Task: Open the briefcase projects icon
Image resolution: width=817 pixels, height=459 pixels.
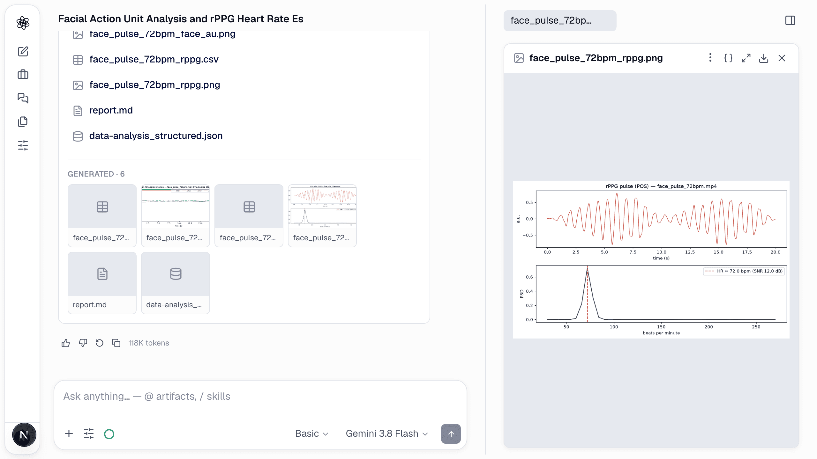Action: coord(23,75)
